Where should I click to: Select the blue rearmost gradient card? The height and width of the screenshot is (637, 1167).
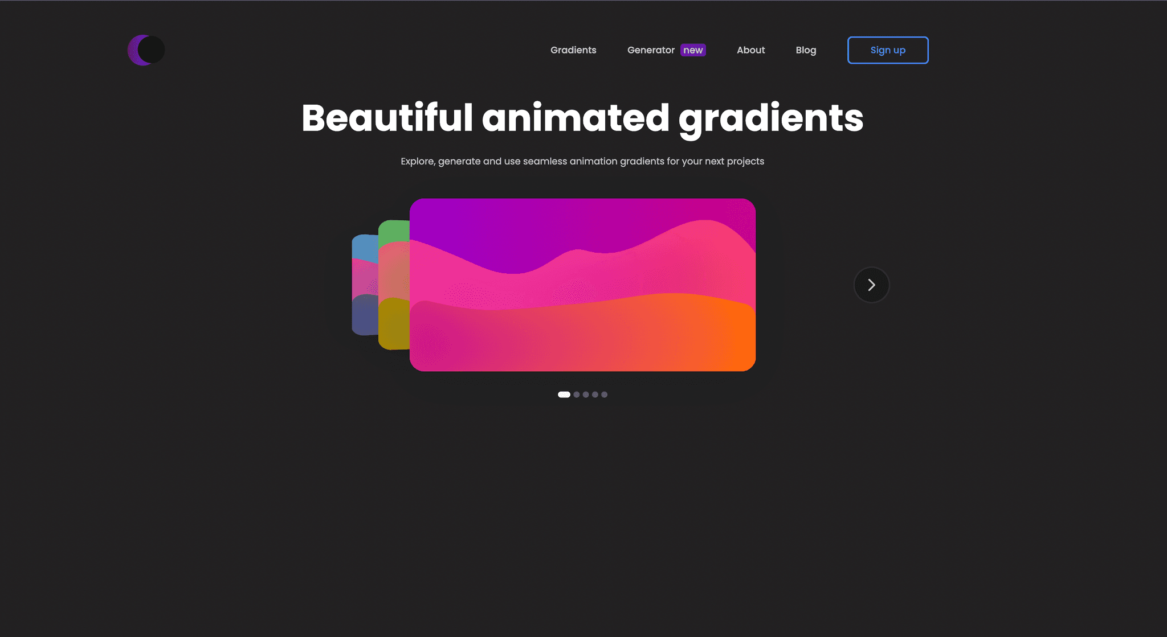(x=364, y=285)
